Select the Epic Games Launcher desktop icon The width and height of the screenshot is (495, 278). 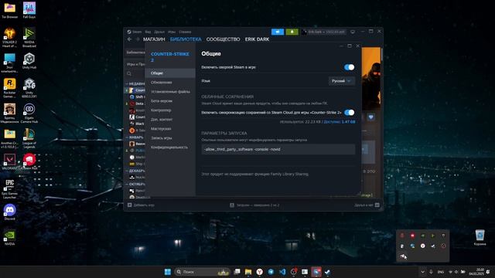(x=9, y=188)
